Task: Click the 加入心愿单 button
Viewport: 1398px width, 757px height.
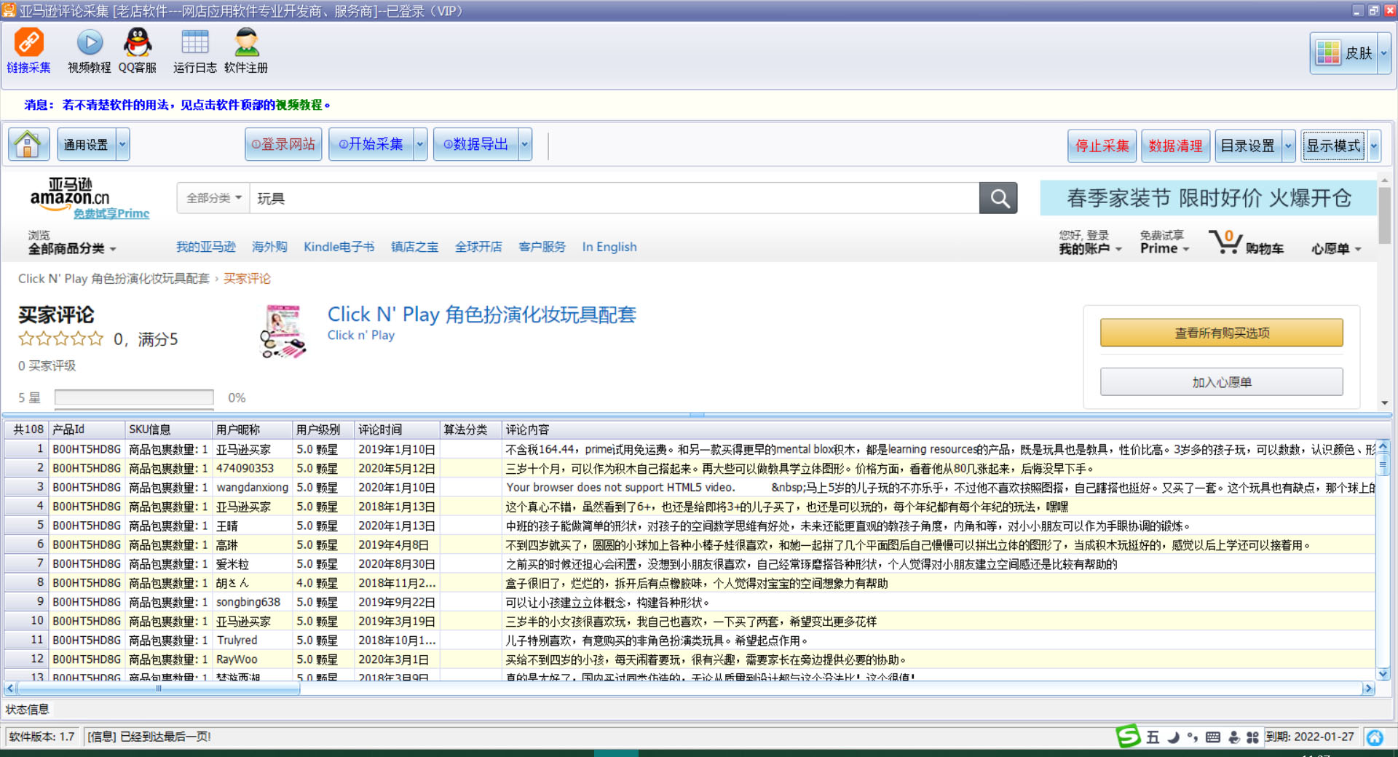Action: (1221, 382)
